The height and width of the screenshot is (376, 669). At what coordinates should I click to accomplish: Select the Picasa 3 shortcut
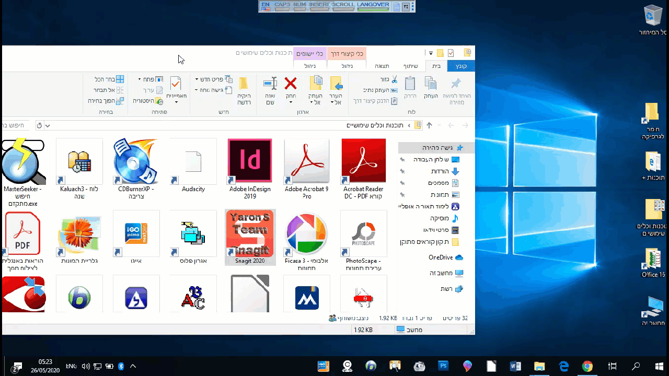click(307, 241)
